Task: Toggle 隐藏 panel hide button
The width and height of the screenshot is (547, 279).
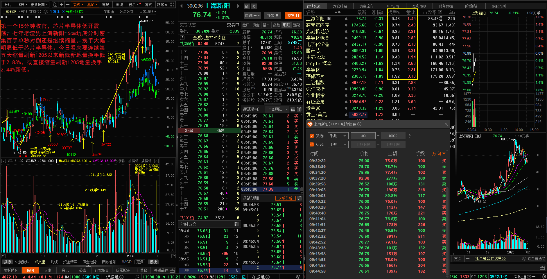Action: click(x=162, y=5)
